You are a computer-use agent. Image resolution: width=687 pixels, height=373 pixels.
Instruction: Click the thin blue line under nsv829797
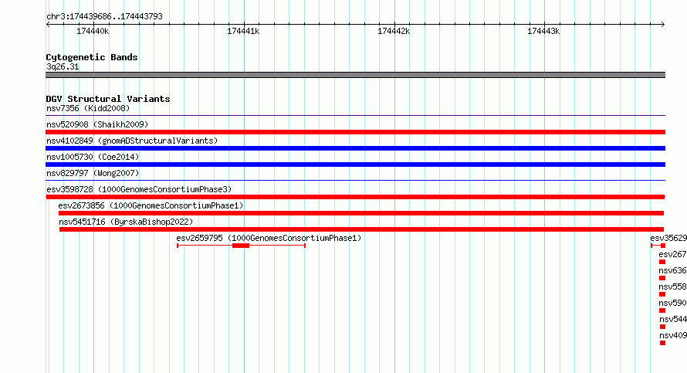pos(355,180)
